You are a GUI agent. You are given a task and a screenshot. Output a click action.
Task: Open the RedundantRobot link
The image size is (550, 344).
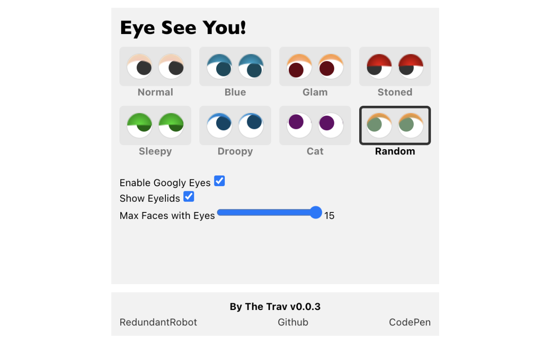[158, 322]
